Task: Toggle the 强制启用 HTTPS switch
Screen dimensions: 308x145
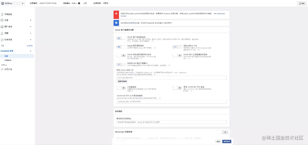Action: [177, 47]
